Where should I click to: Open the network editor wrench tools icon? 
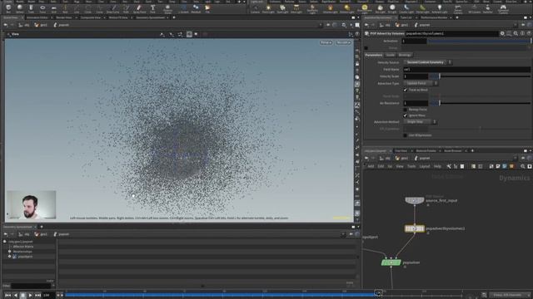coord(449,166)
